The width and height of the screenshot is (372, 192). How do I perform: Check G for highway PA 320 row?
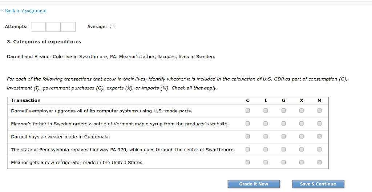point(283,149)
